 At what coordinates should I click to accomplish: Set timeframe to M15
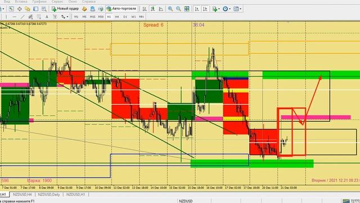coord(92,17)
